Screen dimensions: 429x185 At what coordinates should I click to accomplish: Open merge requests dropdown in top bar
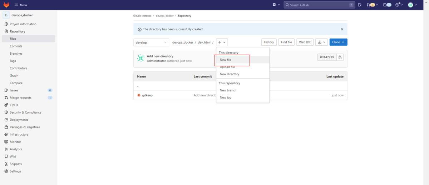(x=372, y=5)
